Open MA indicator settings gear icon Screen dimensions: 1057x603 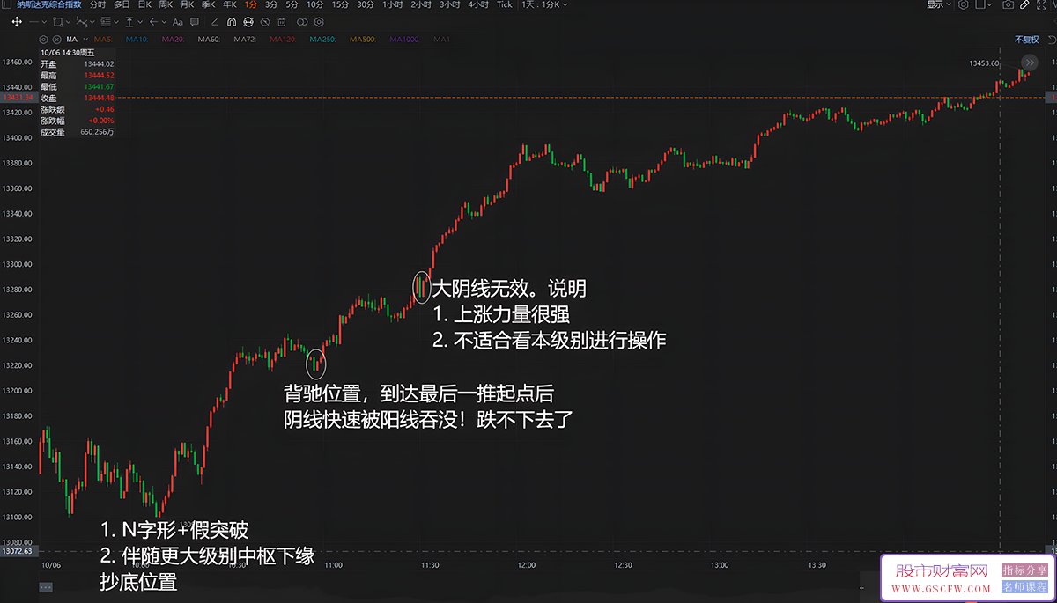pyautogui.click(x=43, y=40)
